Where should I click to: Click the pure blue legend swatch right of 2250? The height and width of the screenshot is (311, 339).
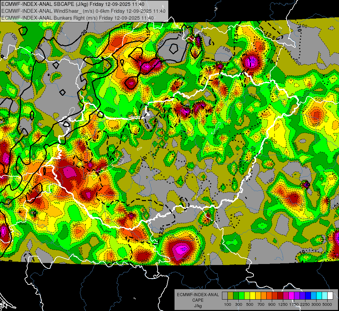coord(308,296)
